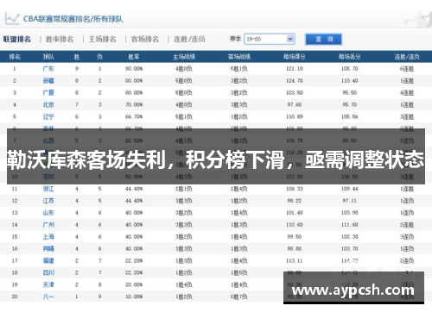Open the 广厦 team link

[x=48, y=92]
